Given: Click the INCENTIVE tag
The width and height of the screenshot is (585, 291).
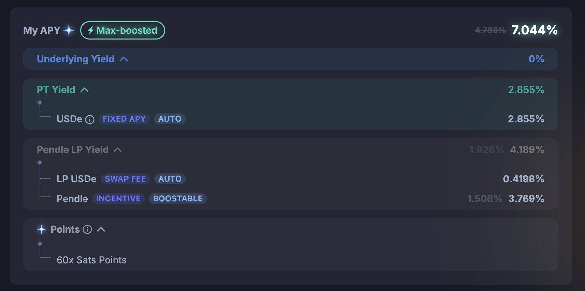Looking at the screenshot, I should tap(118, 199).
